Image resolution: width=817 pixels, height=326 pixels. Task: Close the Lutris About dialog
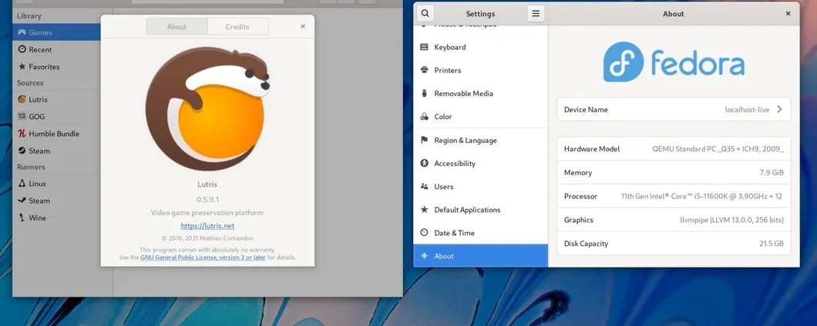point(303,26)
